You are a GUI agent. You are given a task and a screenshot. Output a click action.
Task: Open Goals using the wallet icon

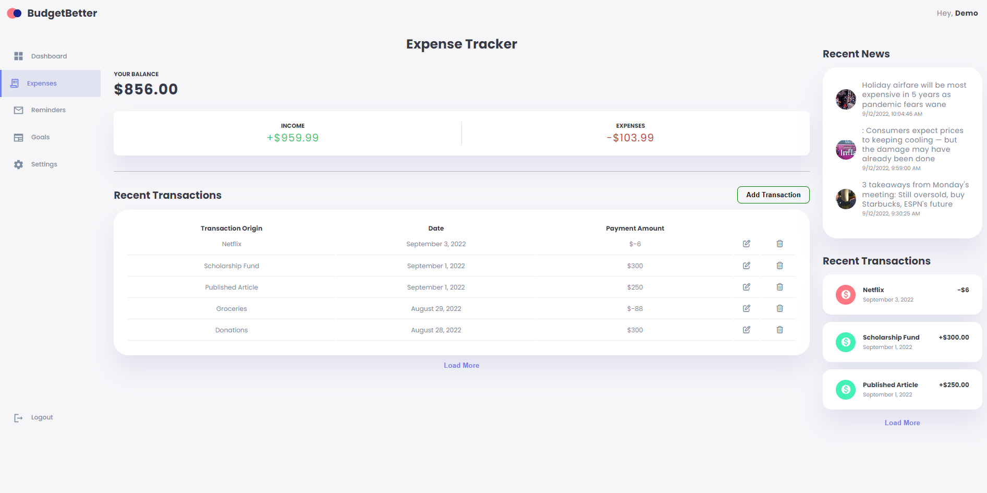[19, 137]
